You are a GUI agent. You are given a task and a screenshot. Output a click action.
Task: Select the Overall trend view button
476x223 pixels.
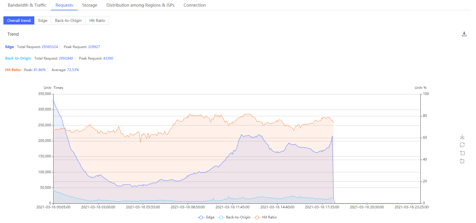pos(19,20)
